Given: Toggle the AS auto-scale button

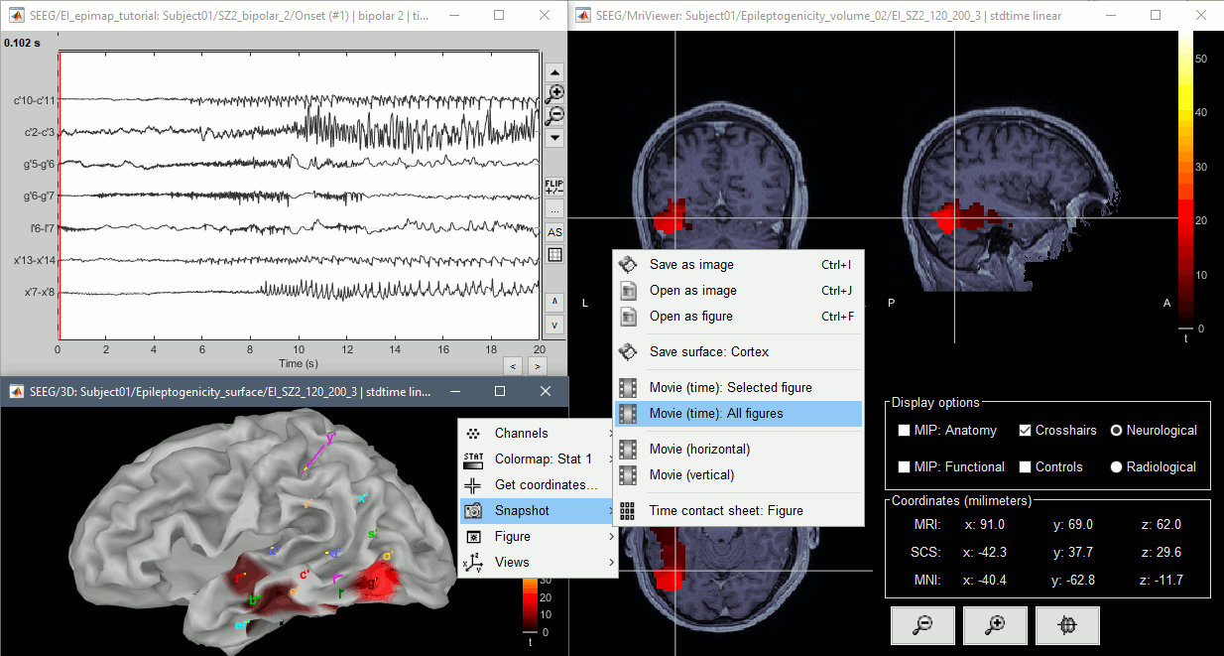Looking at the screenshot, I should click(555, 232).
